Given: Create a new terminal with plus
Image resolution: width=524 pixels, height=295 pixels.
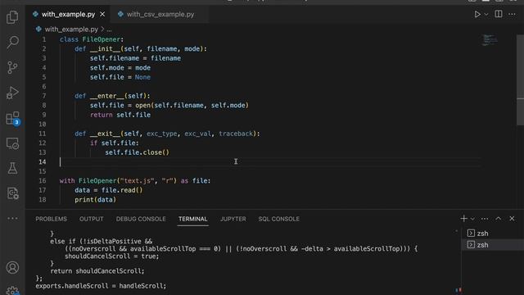Looking at the screenshot, I should pyautogui.click(x=463, y=219).
